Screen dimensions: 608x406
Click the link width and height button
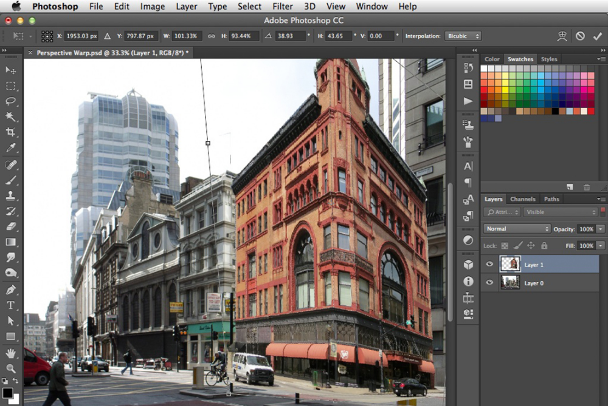click(x=211, y=36)
